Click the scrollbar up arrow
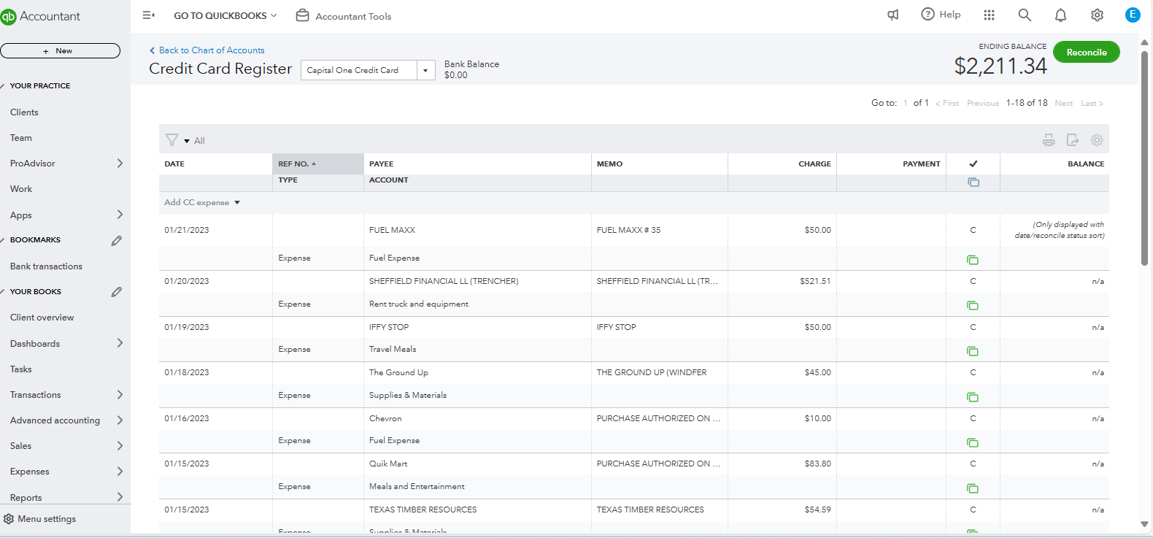 click(x=1144, y=42)
